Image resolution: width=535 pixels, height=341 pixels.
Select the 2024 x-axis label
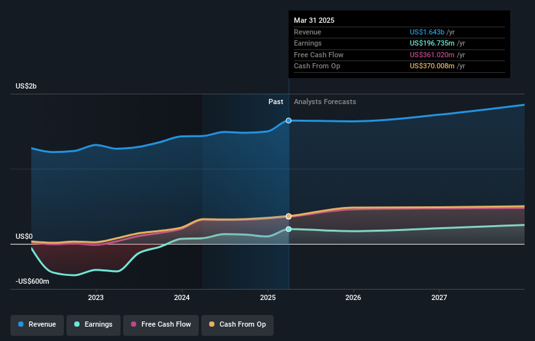click(x=182, y=298)
